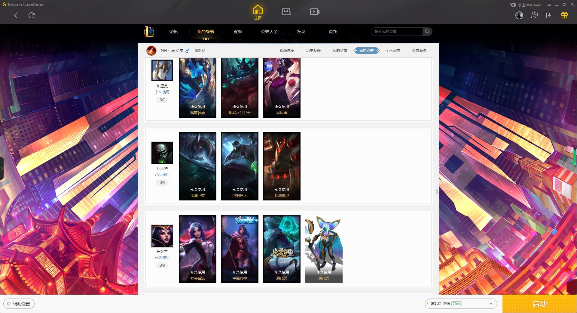Expand the server selector 暗影岛 电信 dropdown
Viewport: 577px width, 313px height.
(x=460, y=304)
